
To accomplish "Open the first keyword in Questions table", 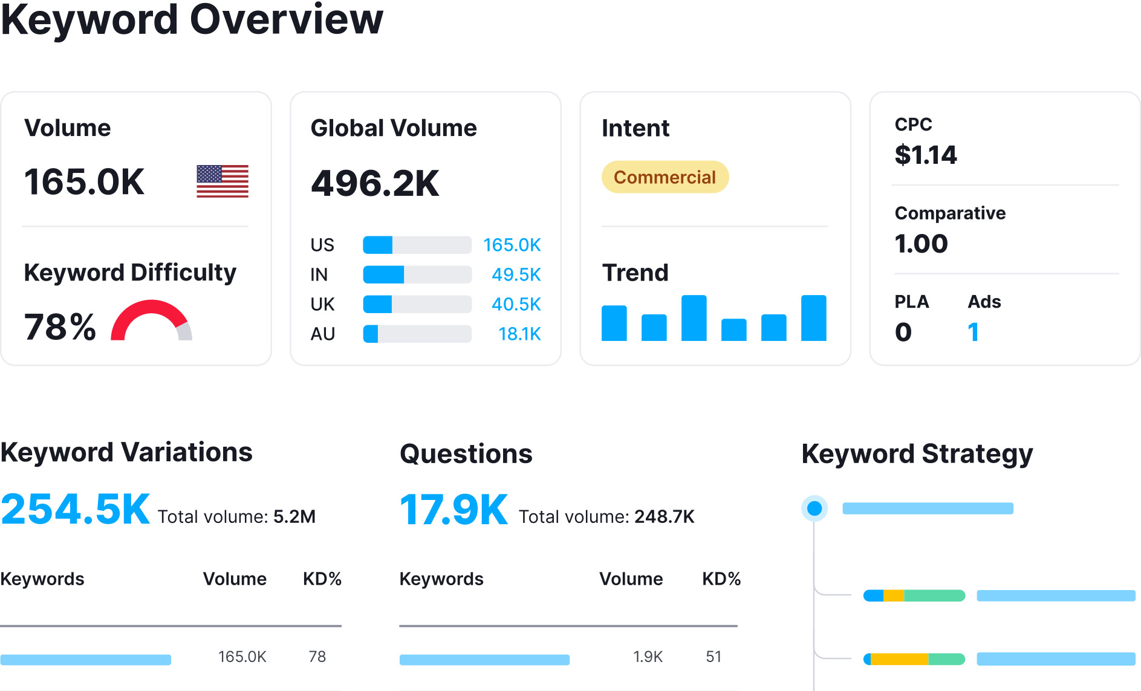I will [x=484, y=660].
